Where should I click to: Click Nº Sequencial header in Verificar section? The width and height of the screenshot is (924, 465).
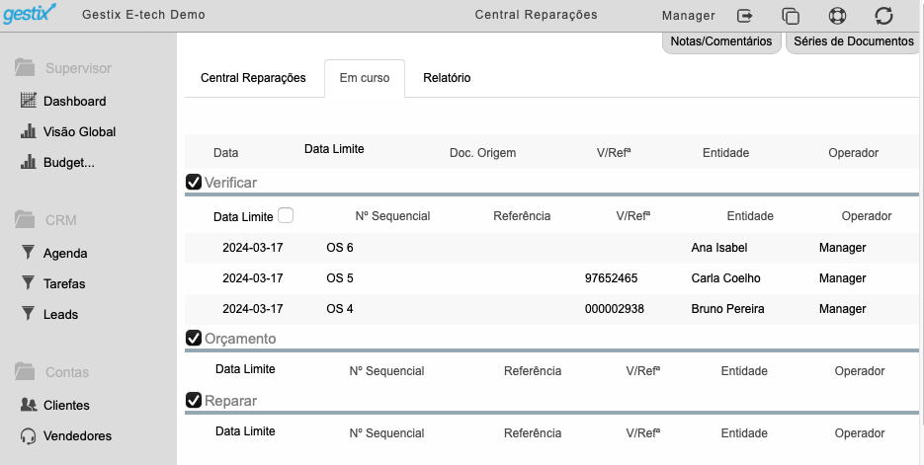[x=392, y=216]
